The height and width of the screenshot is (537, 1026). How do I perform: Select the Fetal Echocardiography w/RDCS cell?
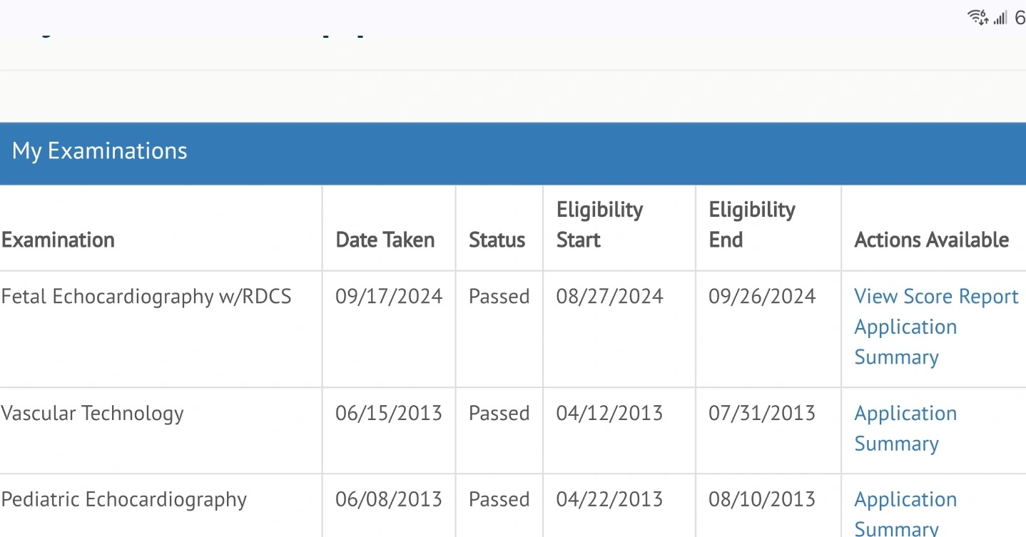click(x=161, y=329)
